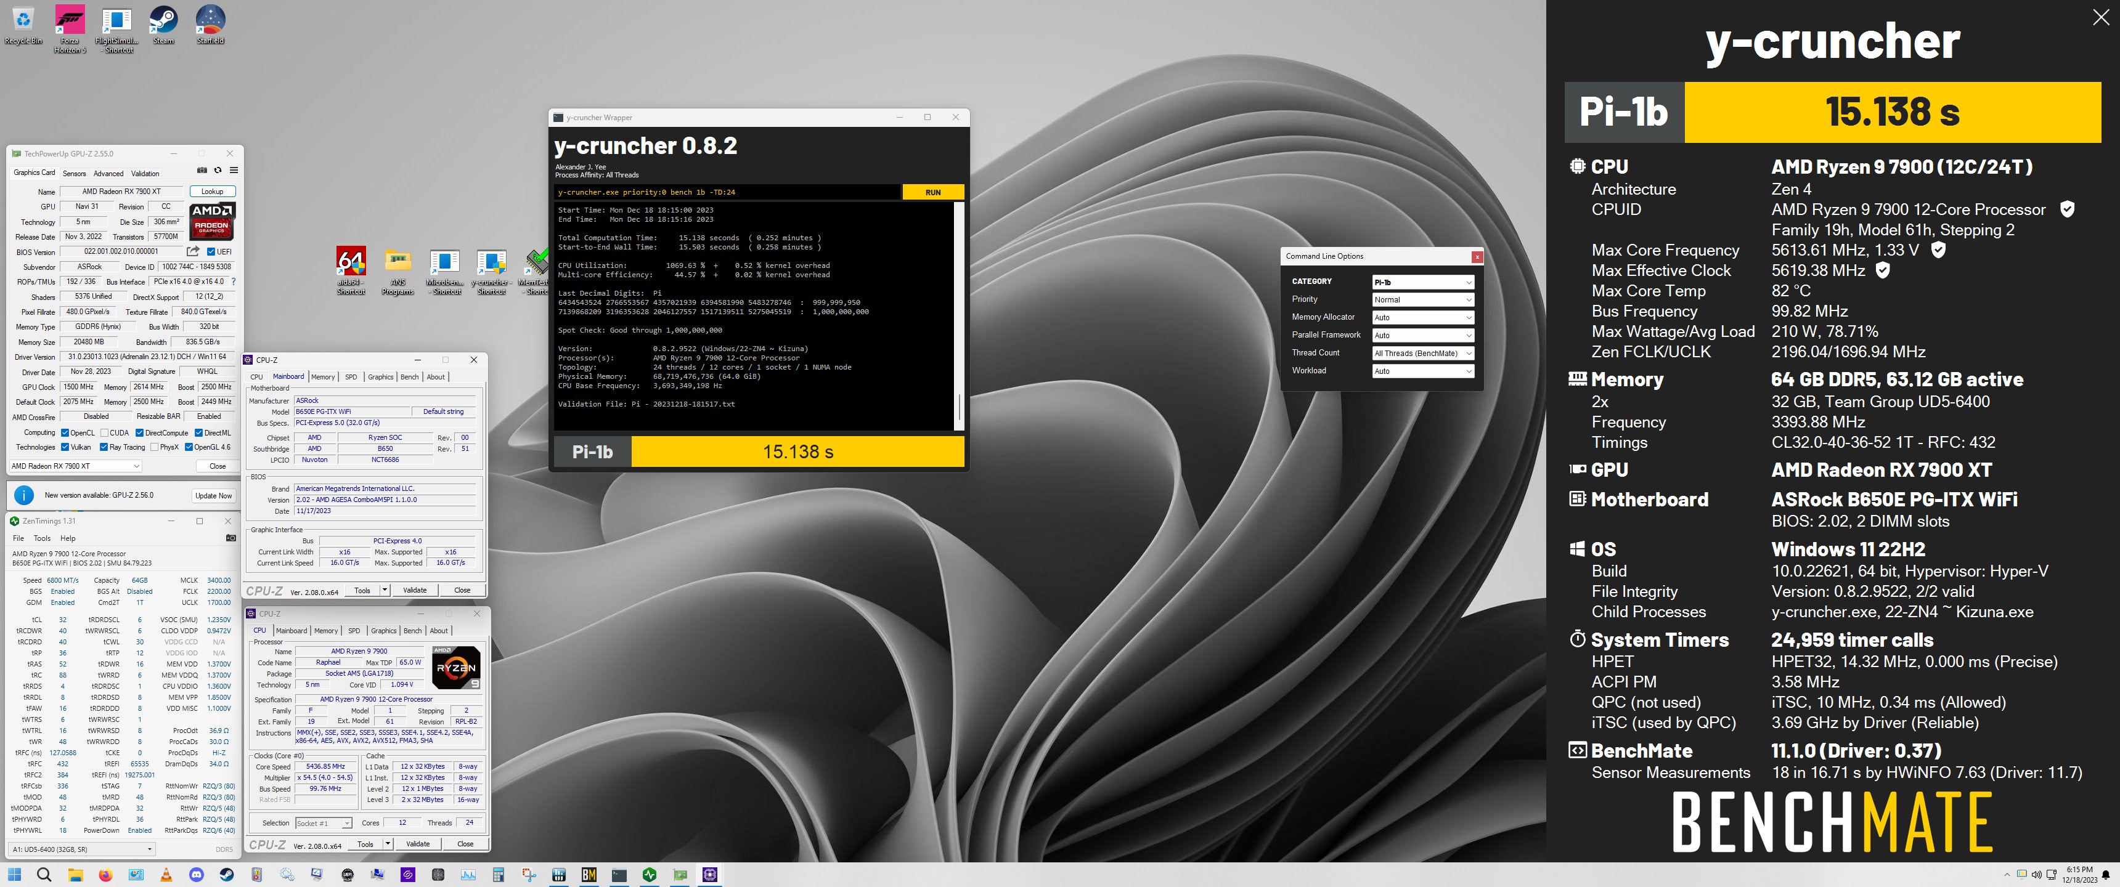Open the Tools menu in ZenTimings
Image resolution: width=2120 pixels, height=887 pixels.
click(42, 538)
